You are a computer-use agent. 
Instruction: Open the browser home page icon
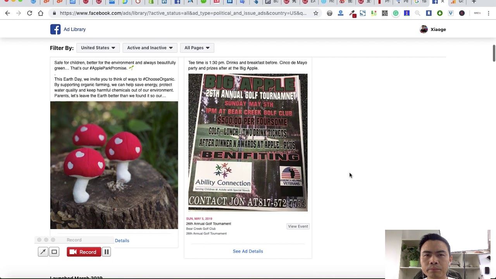point(41,13)
